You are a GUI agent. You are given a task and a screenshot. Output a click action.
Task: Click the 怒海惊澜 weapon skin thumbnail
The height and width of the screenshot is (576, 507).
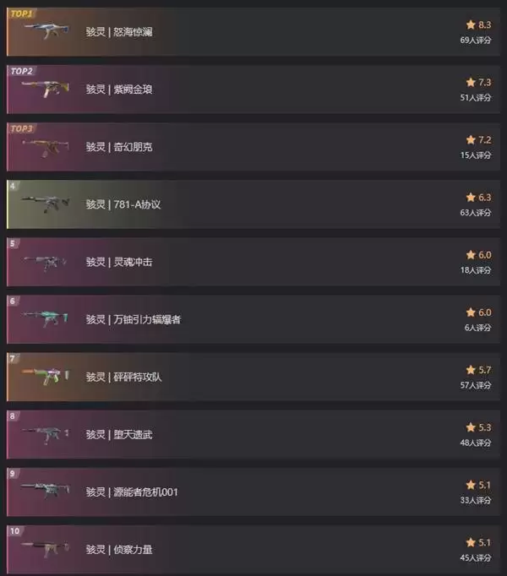click(46, 31)
